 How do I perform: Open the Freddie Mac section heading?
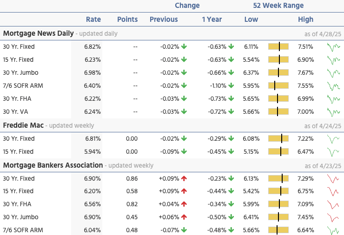(x=23, y=125)
